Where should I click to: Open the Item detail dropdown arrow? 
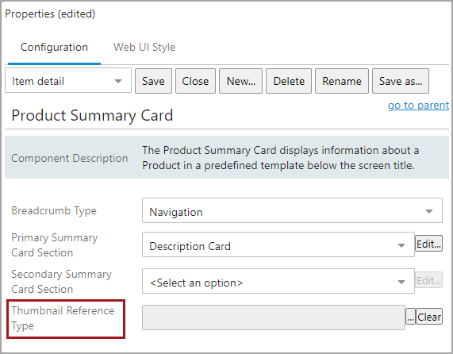click(x=118, y=81)
